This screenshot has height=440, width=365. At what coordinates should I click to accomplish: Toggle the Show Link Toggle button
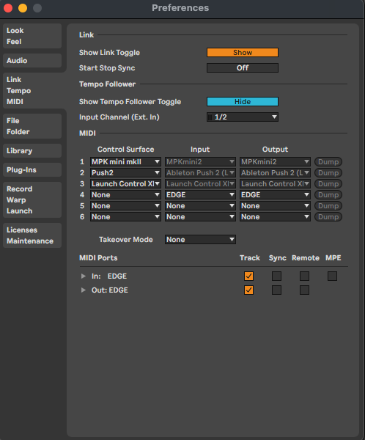[243, 53]
